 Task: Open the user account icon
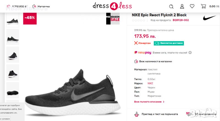pyautogui.click(x=182, y=6)
